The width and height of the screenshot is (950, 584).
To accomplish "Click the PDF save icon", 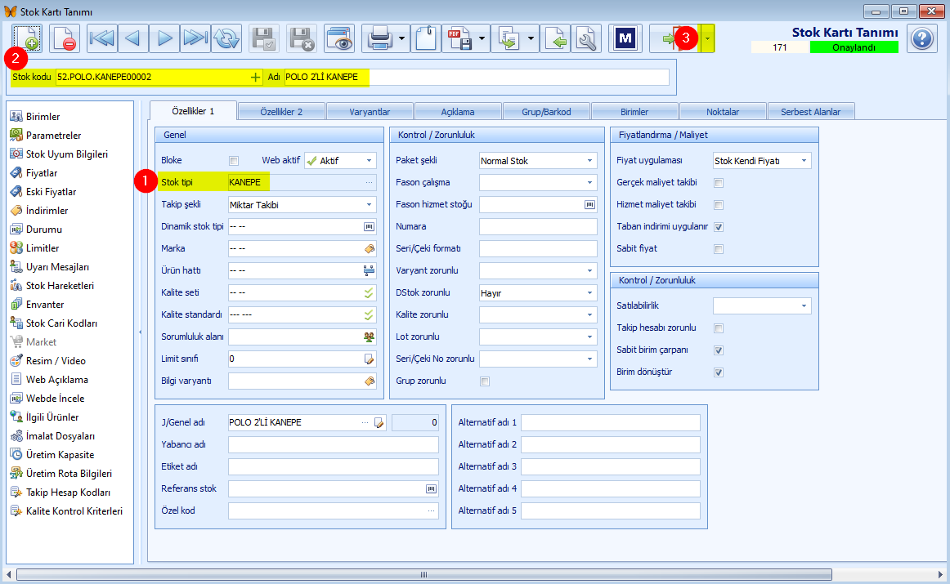I will click(459, 38).
